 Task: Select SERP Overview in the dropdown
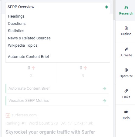click(x=21, y=7)
